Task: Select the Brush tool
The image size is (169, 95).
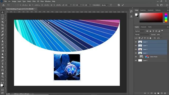Action: (x=2, y=38)
